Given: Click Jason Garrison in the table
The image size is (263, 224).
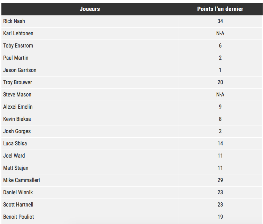Looking at the screenshot, I should (x=20, y=70).
